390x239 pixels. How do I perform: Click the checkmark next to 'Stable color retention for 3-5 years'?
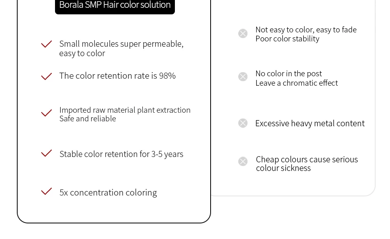(46, 153)
